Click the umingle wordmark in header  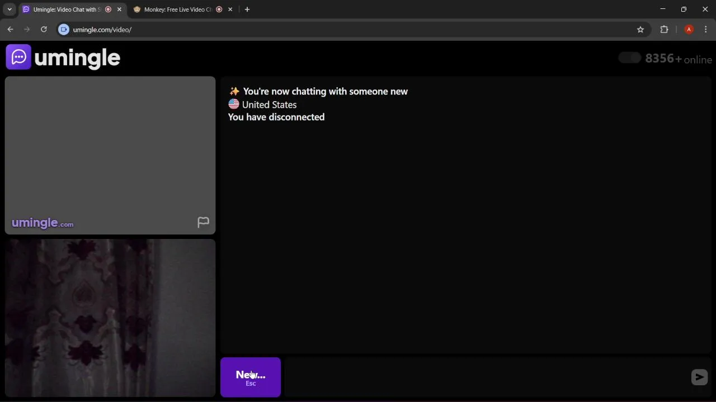click(x=77, y=58)
